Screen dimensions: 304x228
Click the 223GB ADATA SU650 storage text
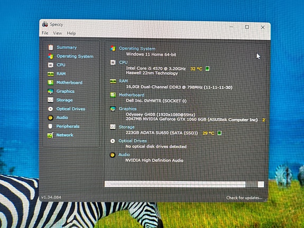pyautogui.click(x=162, y=133)
